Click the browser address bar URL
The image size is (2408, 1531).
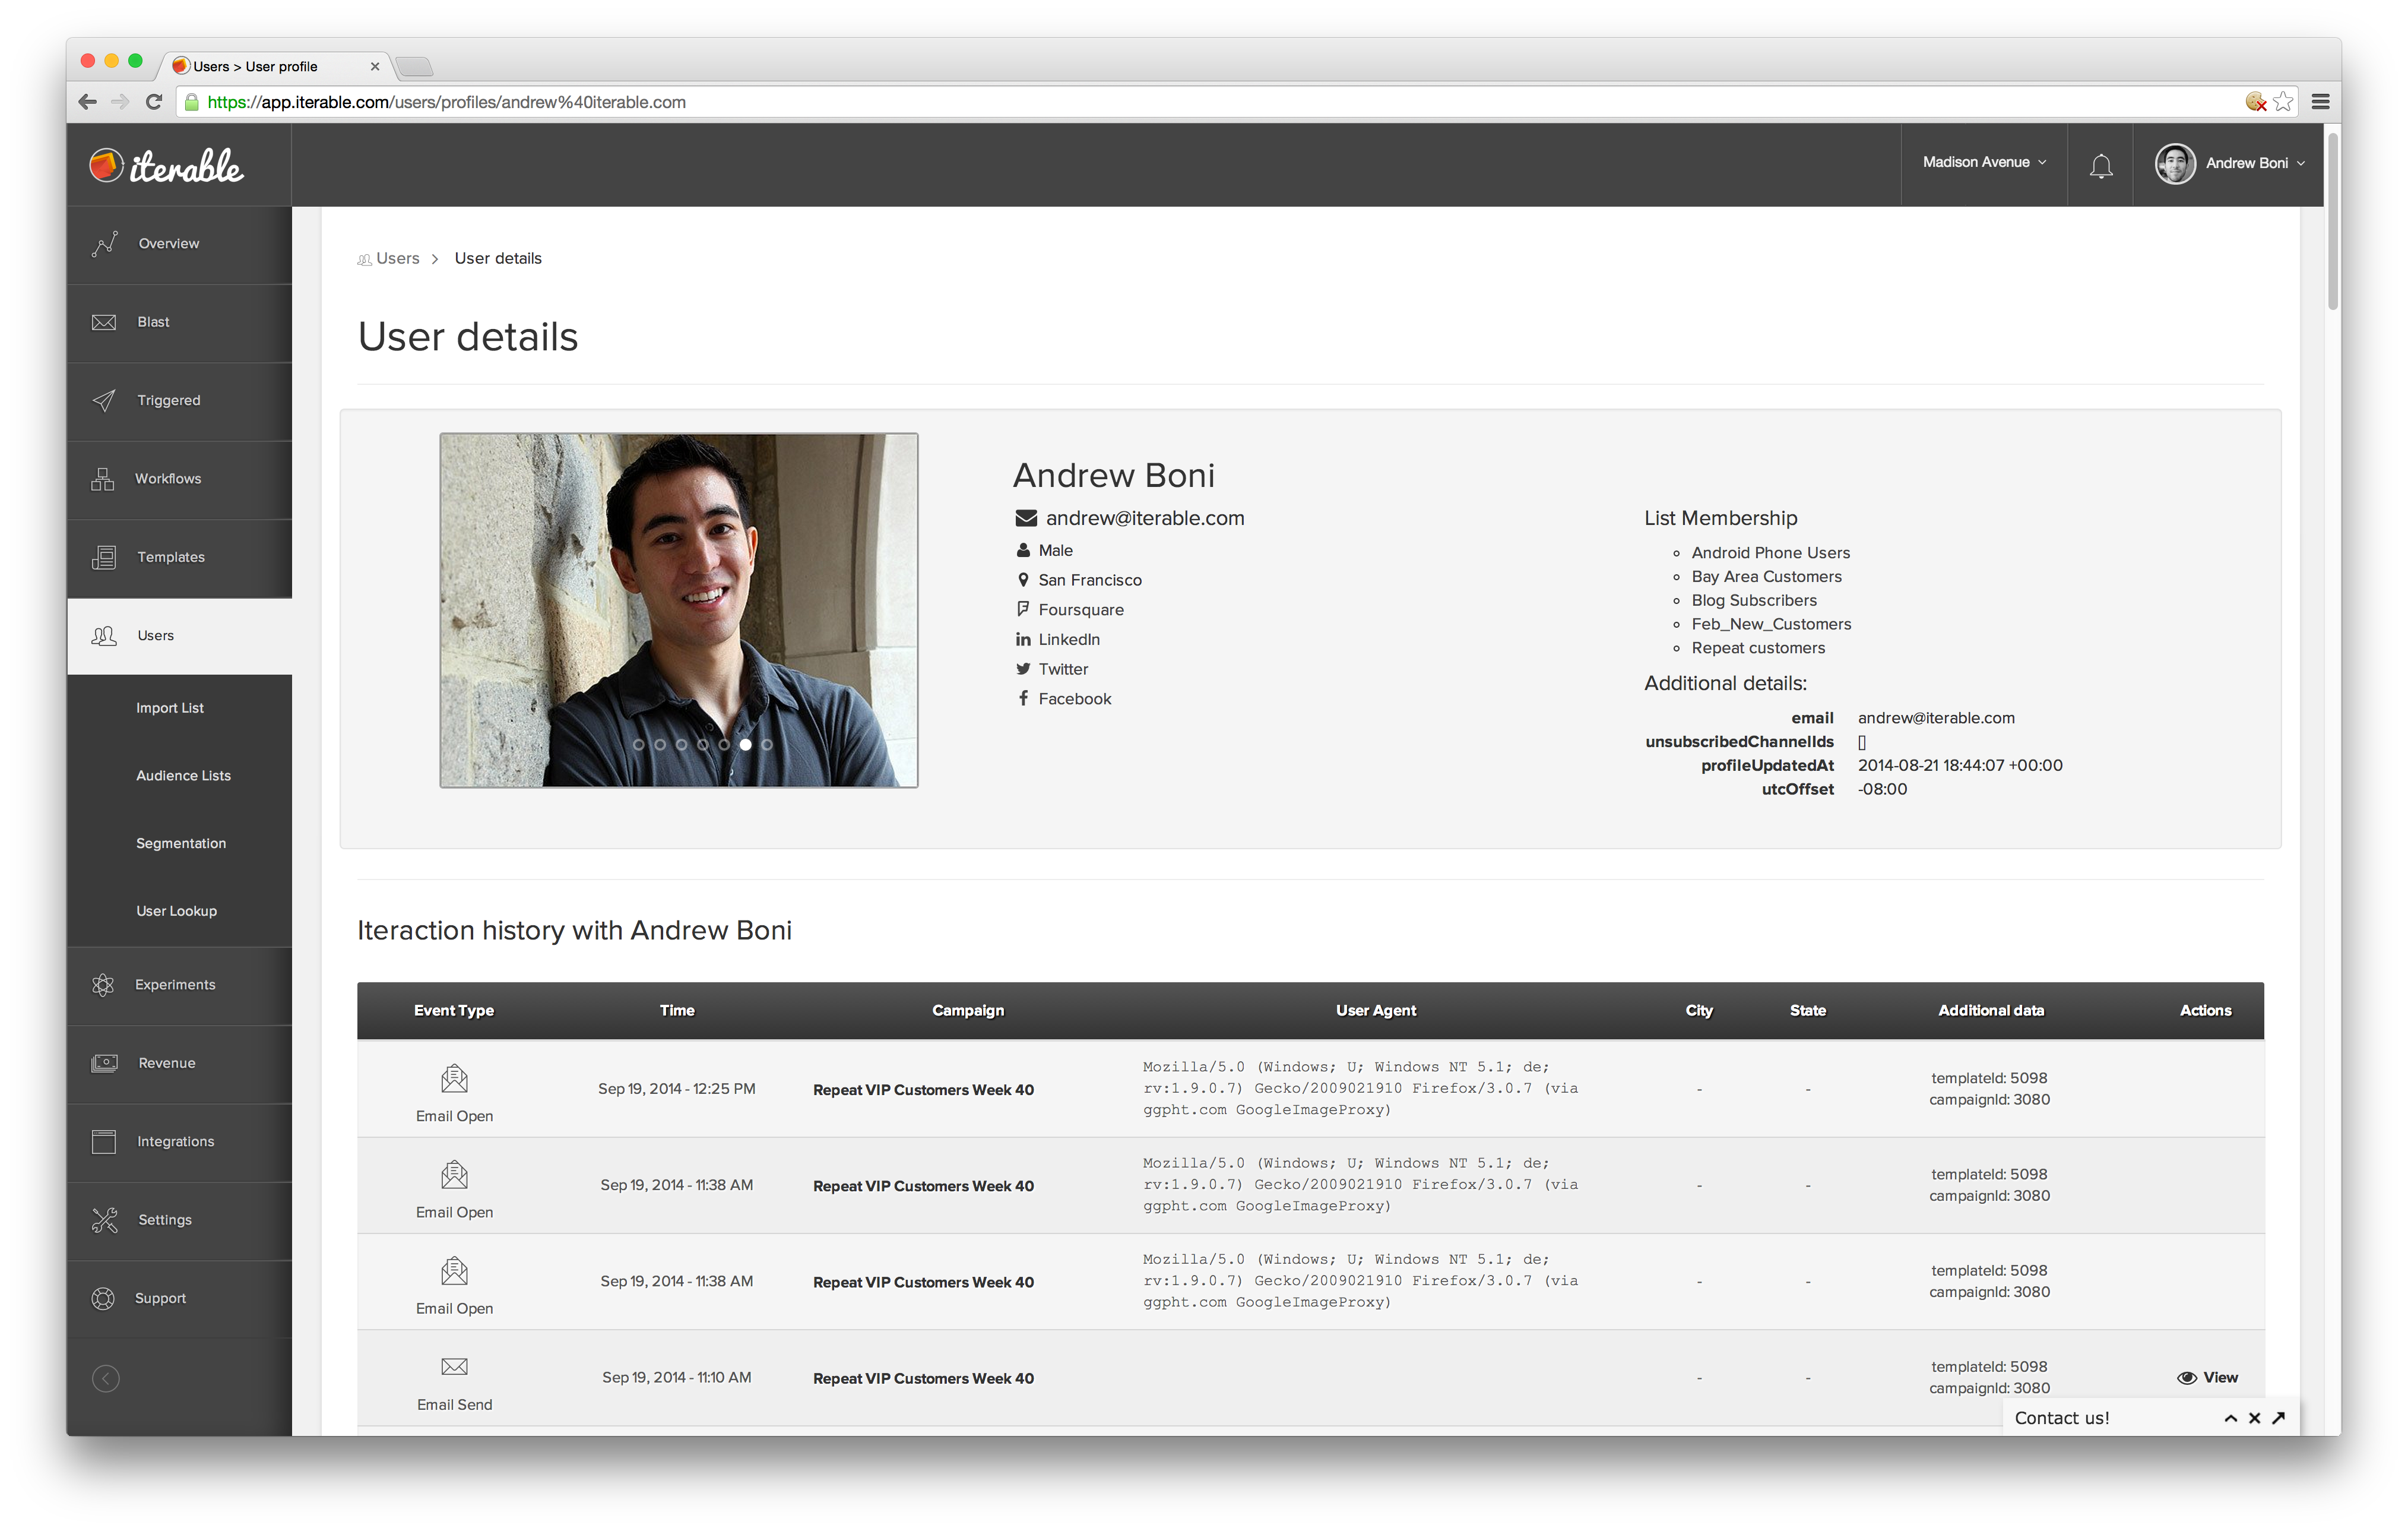tap(446, 102)
